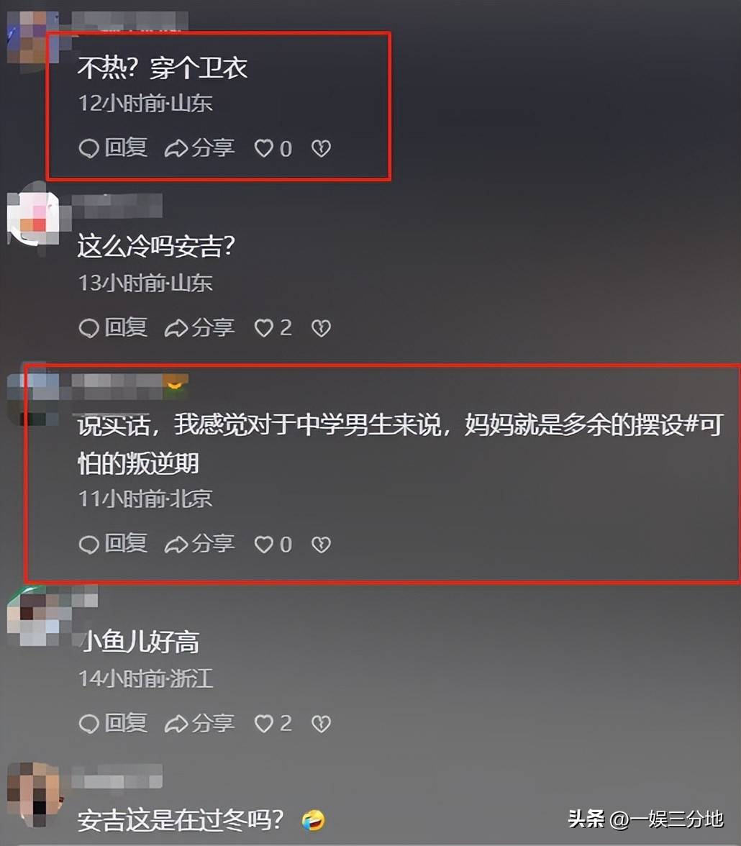Share the '小鱼儿好高' comment
741x846 pixels.
click(200, 723)
